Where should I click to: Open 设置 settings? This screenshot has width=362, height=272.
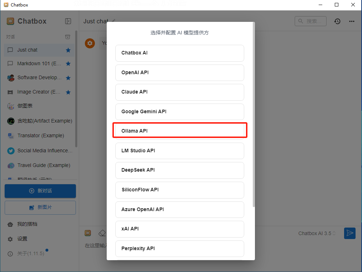pyautogui.click(x=22, y=239)
